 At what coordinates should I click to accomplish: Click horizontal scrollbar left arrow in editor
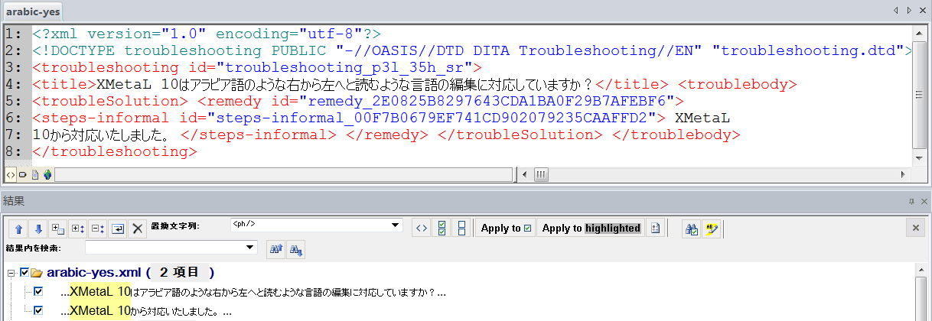pyautogui.click(x=525, y=174)
